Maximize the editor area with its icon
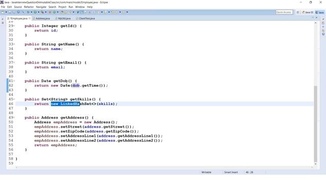The height and width of the screenshot is (183, 326). point(316,18)
